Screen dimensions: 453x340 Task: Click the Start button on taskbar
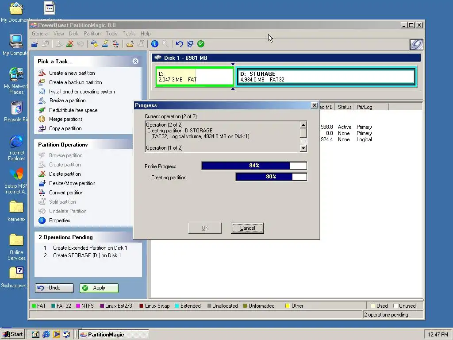tap(13, 334)
